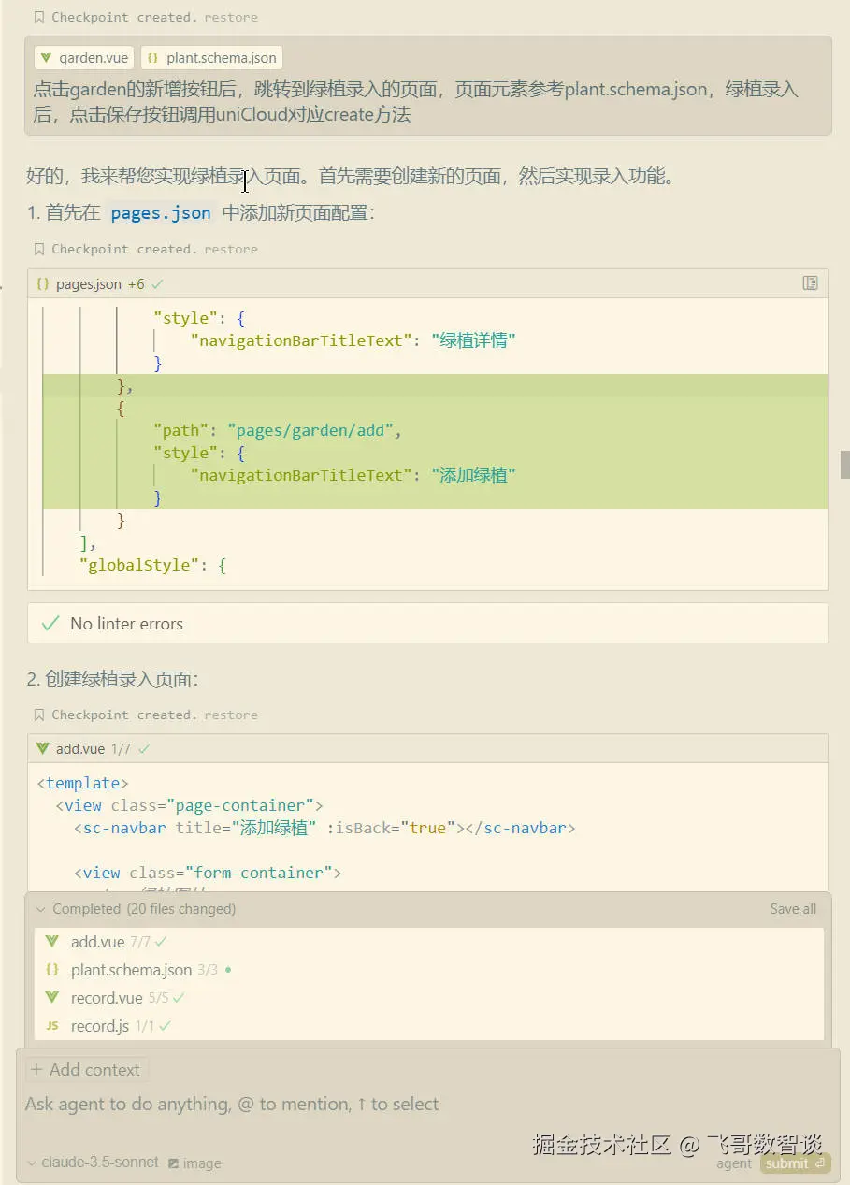Image resolution: width=850 pixels, height=1185 pixels.
Task: Click the accepted checkmark next to pages.json +6
Action: pyautogui.click(x=157, y=283)
